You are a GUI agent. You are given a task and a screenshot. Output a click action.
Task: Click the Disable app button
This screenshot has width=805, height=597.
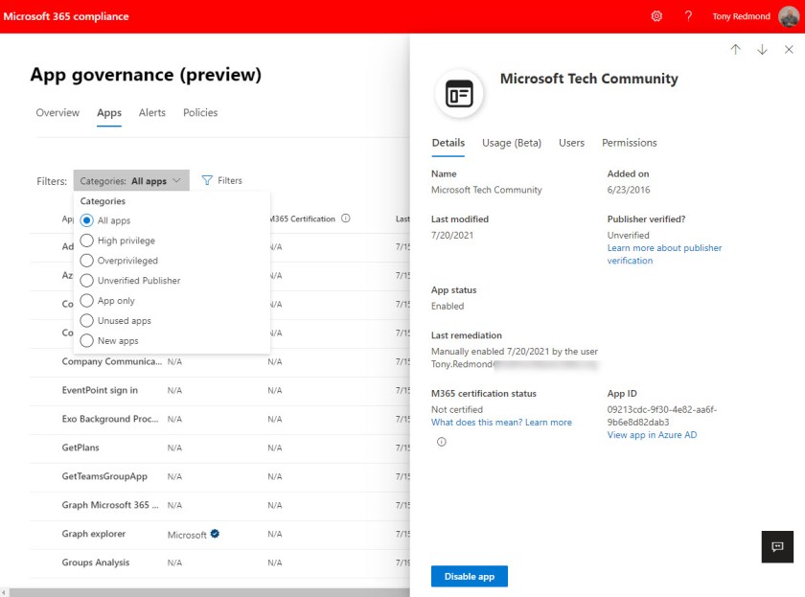tap(470, 577)
